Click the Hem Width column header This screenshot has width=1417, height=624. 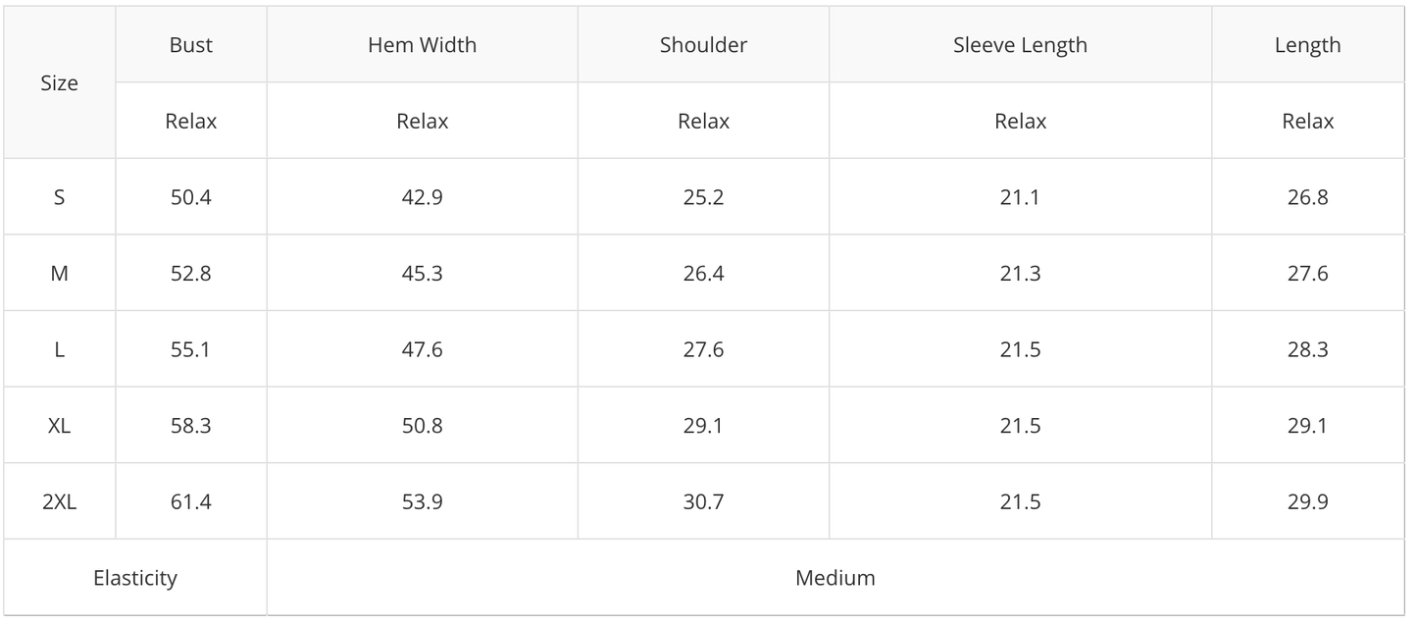pos(422,45)
